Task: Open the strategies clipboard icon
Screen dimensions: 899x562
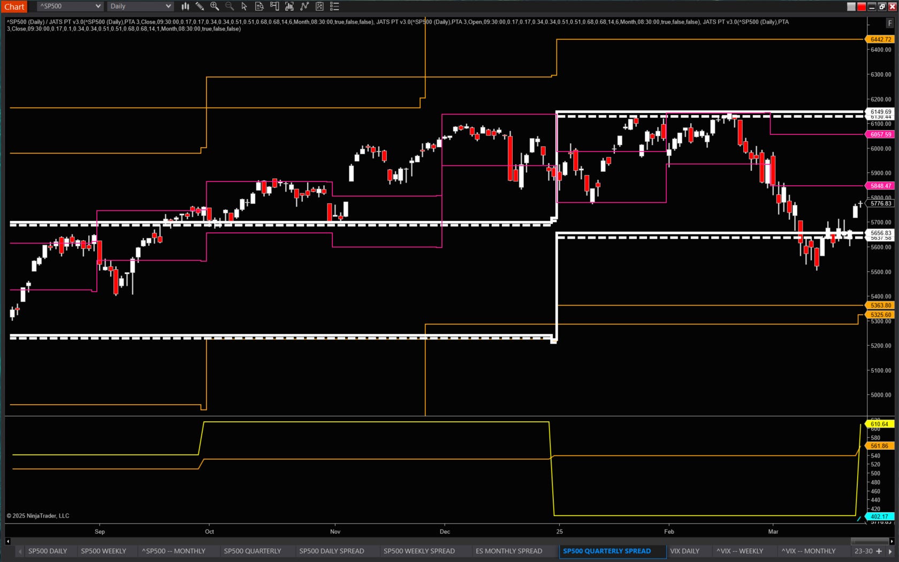Action: click(x=319, y=6)
